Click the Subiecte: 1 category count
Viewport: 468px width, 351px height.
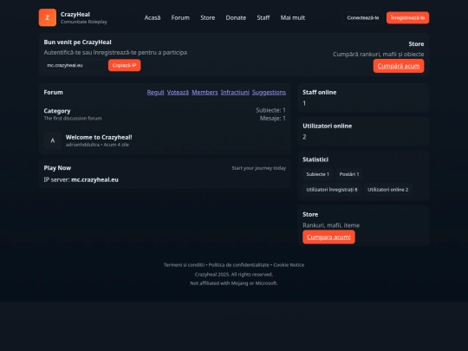[x=270, y=110]
